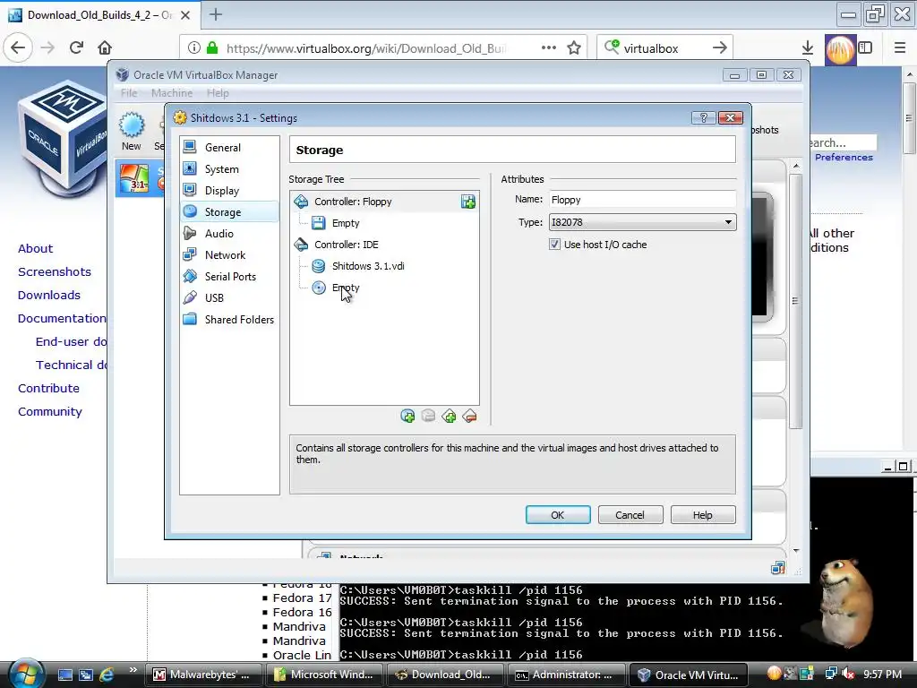The height and width of the screenshot is (688, 917).
Task: Confirm settings with the OK button
Action: tap(557, 515)
